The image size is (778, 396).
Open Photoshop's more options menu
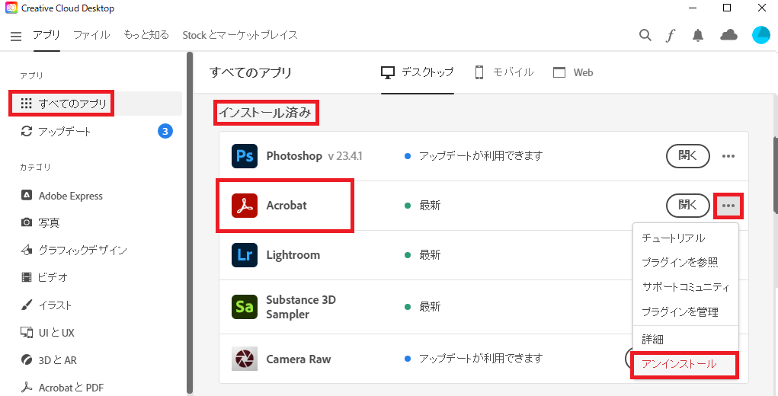pos(728,156)
